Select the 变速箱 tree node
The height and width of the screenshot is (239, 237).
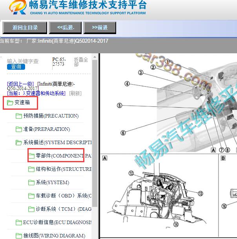(22, 102)
